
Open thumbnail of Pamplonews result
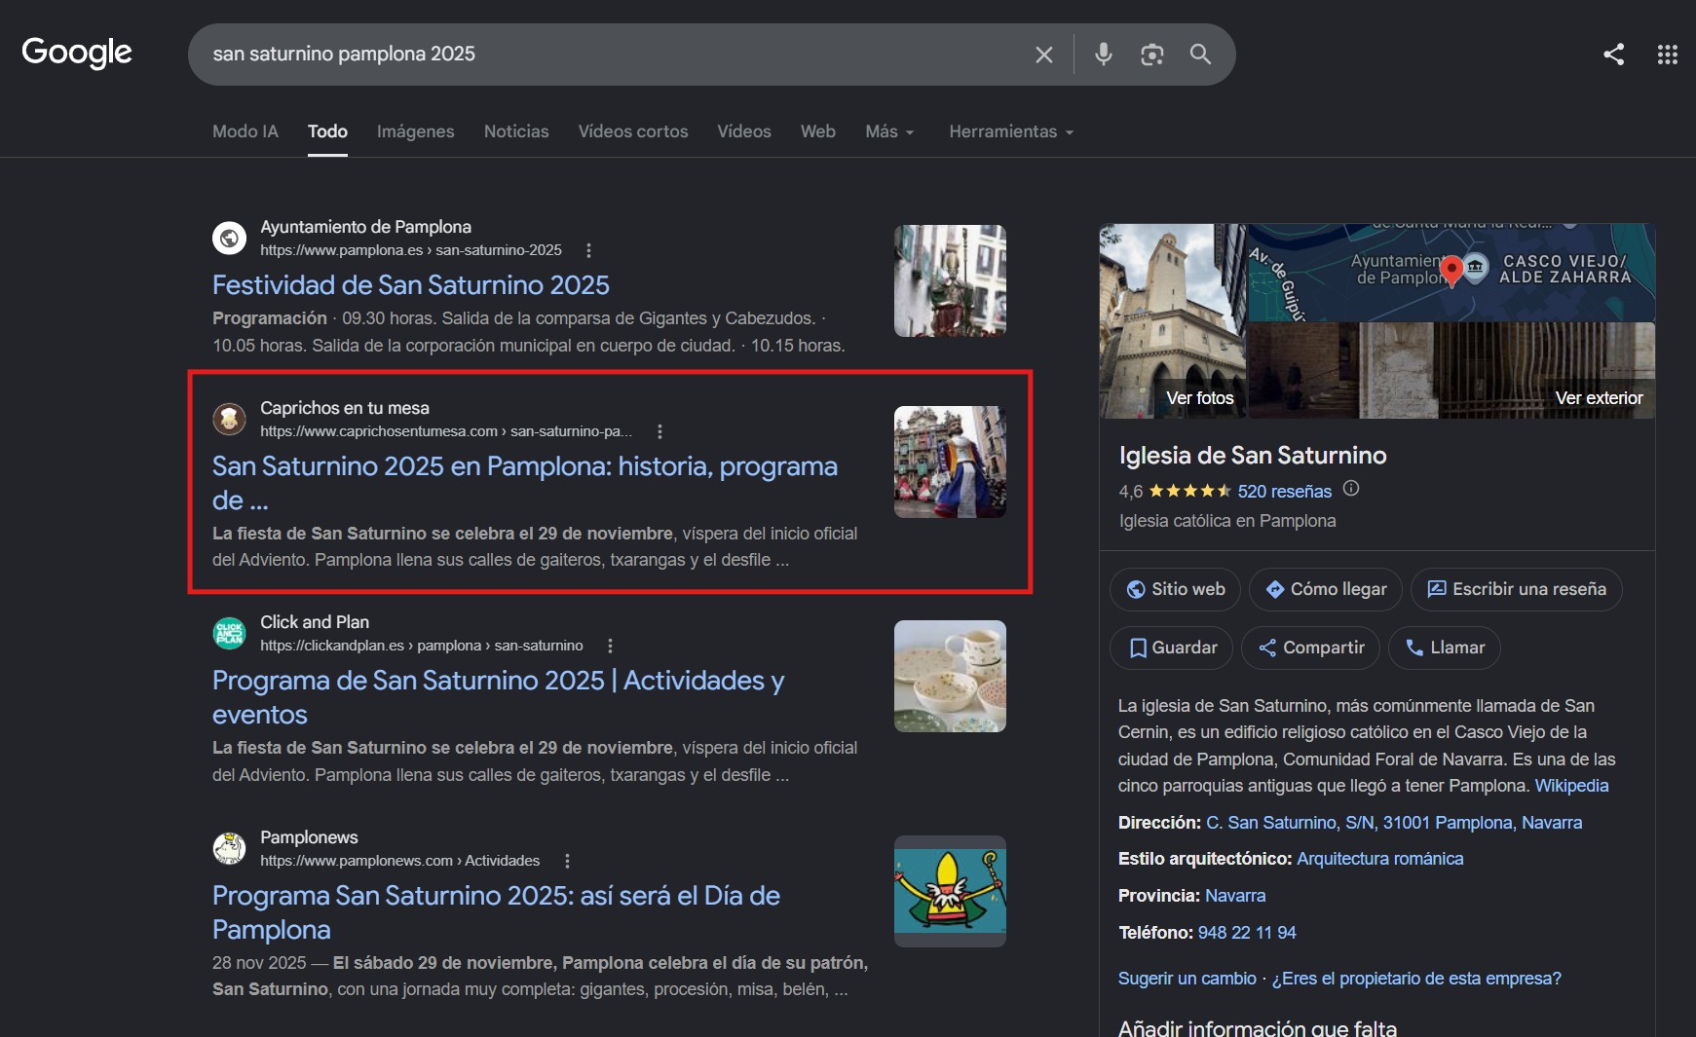pyautogui.click(x=950, y=891)
